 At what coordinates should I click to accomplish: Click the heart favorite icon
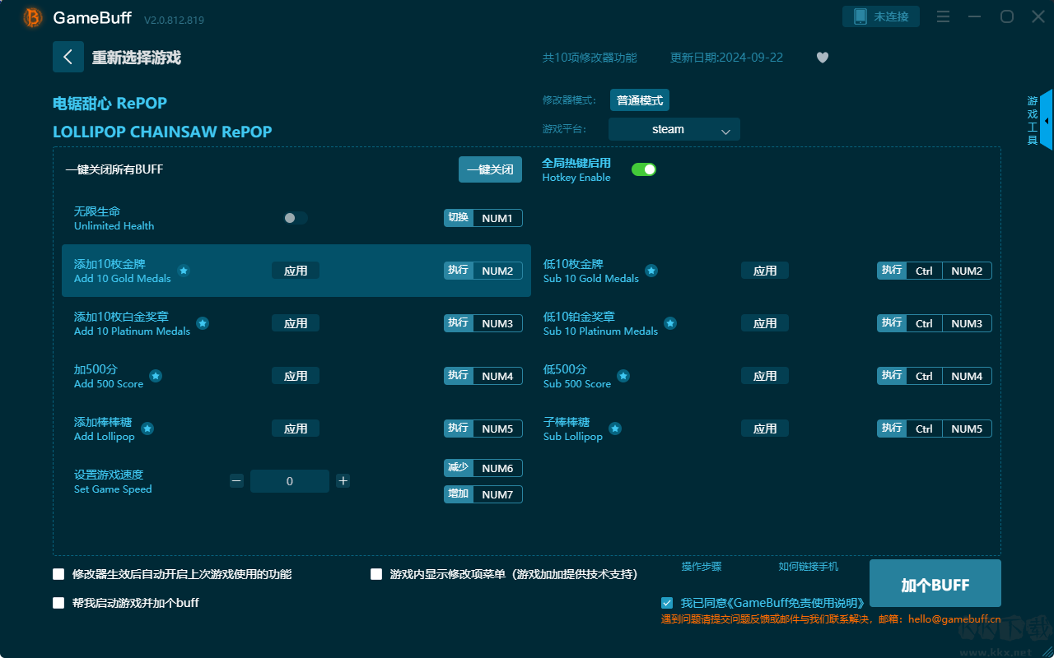tap(823, 58)
